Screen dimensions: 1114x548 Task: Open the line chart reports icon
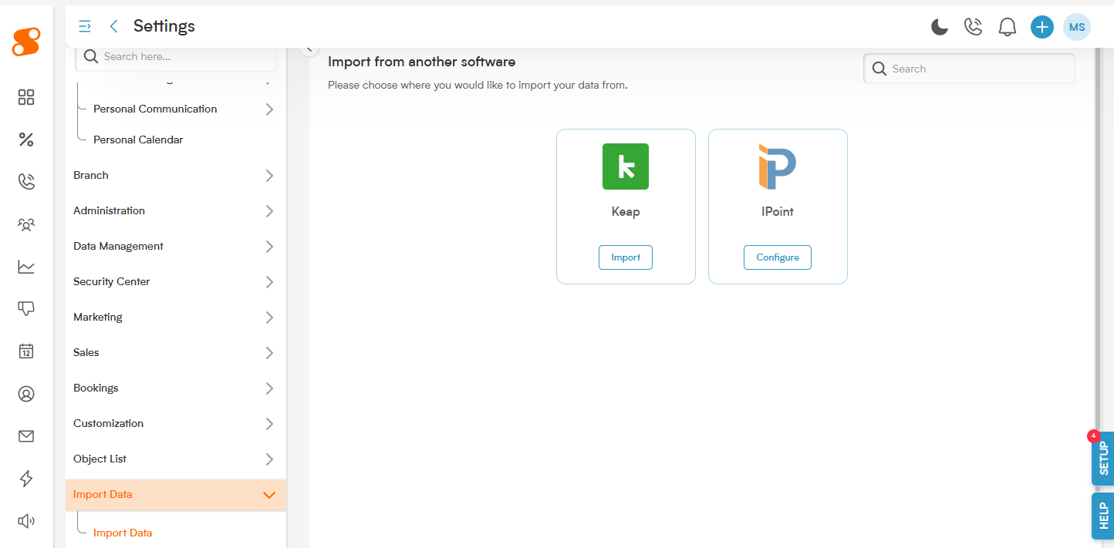click(26, 267)
